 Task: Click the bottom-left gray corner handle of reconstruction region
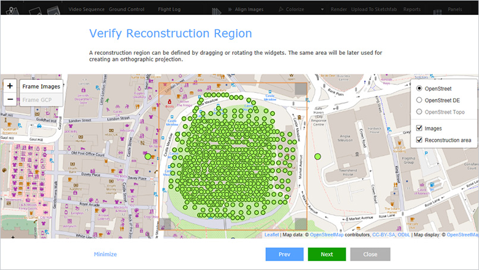[x=165, y=224]
